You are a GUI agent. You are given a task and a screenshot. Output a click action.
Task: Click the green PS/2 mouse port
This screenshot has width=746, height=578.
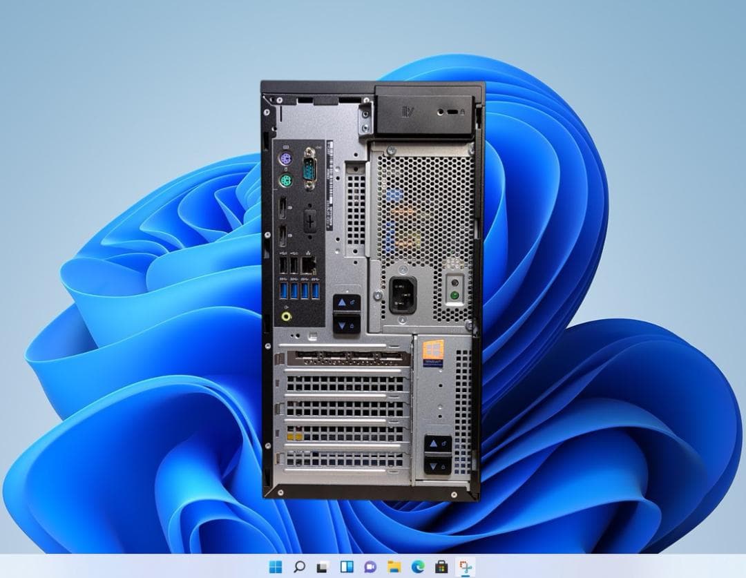tap(286, 181)
